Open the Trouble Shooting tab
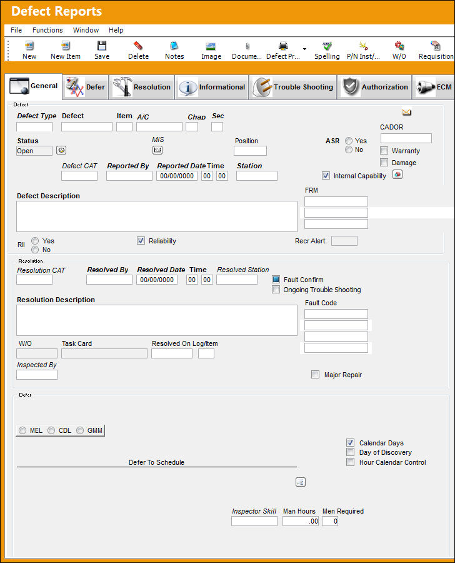The width and height of the screenshot is (455, 563). [293, 87]
